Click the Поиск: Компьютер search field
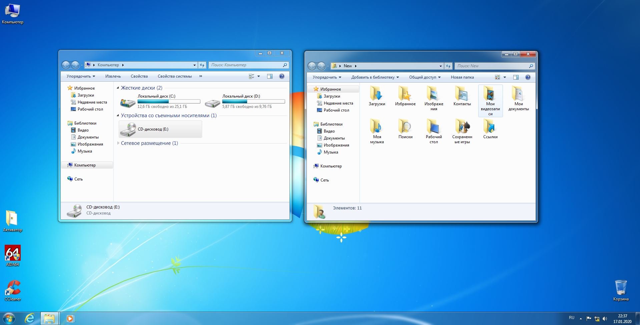The width and height of the screenshot is (640, 325). point(249,65)
